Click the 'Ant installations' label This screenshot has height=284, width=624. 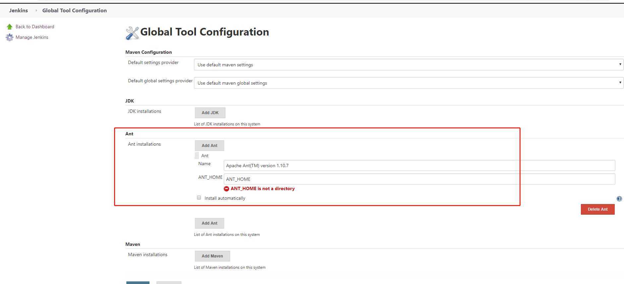click(144, 144)
